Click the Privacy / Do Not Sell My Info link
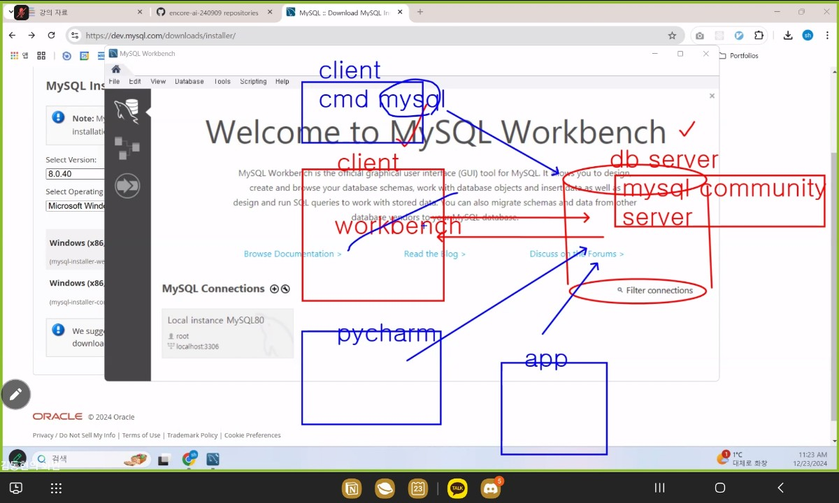The image size is (839, 503). click(74, 435)
